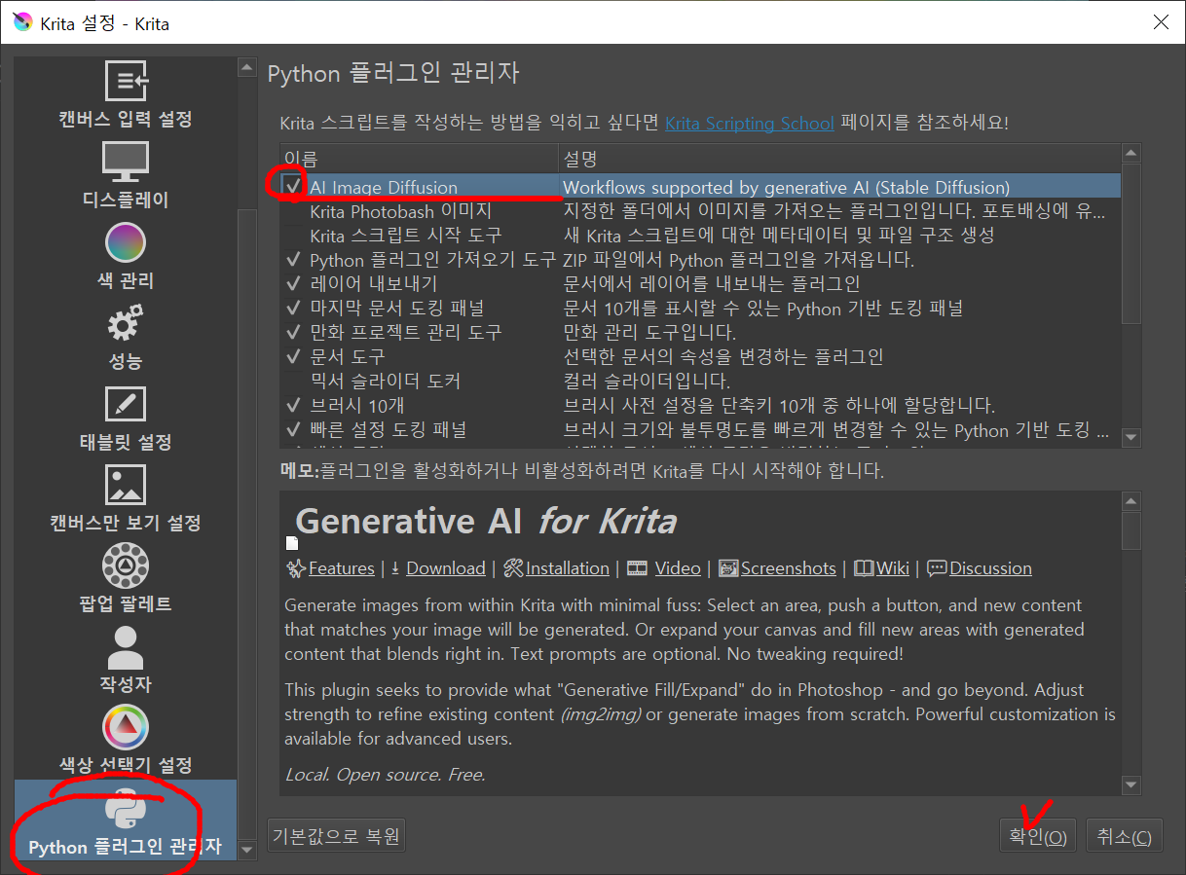The image size is (1186, 875).
Task: Open the Video link
Action: tap(678, 568)
